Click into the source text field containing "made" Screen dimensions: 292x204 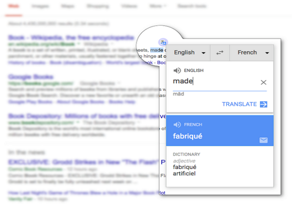point(214,81)
